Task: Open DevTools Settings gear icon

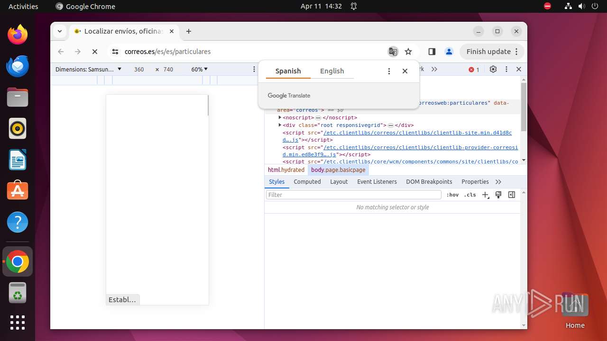Action: (493, 69)
